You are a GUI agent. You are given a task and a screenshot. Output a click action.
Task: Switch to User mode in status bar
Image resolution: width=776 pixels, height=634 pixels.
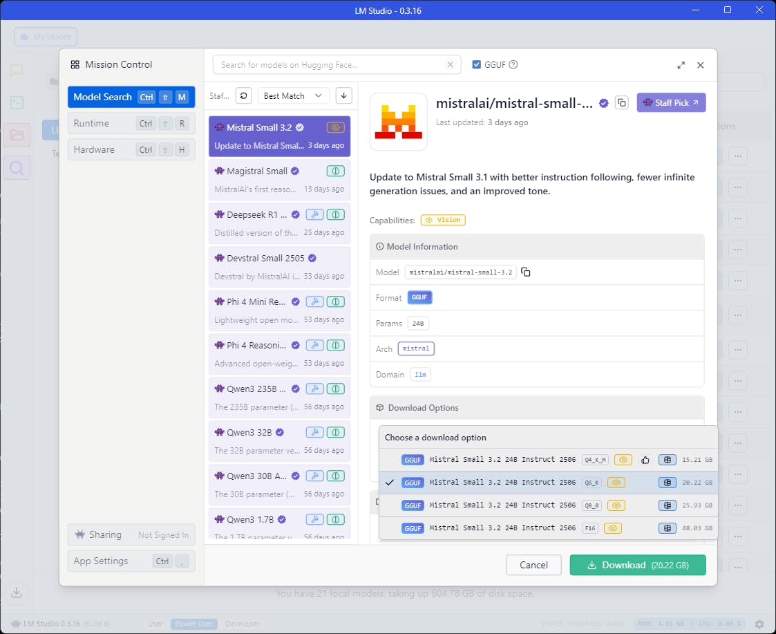pyautogui.click(x=155, y=624)
